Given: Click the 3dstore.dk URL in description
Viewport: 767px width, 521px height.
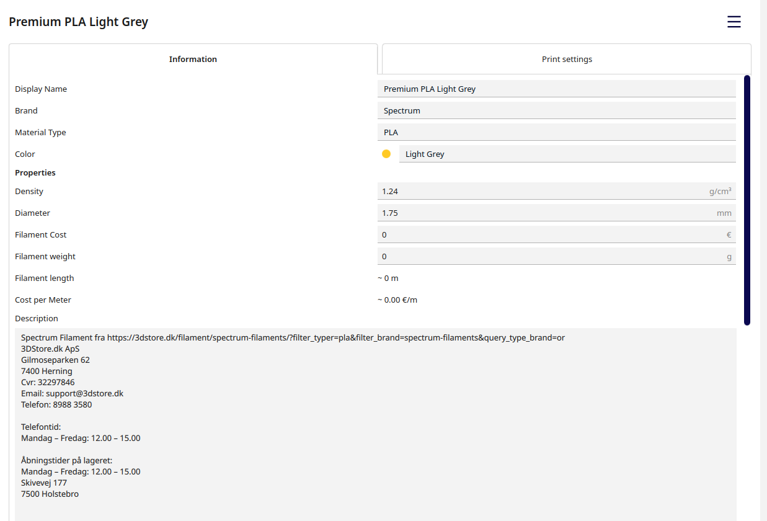Looking at the screenshot, I should [336, 337].
